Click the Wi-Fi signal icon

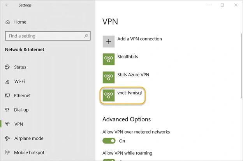pyautogui.click(x=7, y=81)
